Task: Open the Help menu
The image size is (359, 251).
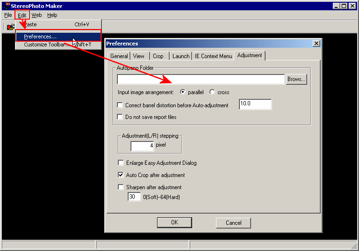Action: (x=52, y=15)
